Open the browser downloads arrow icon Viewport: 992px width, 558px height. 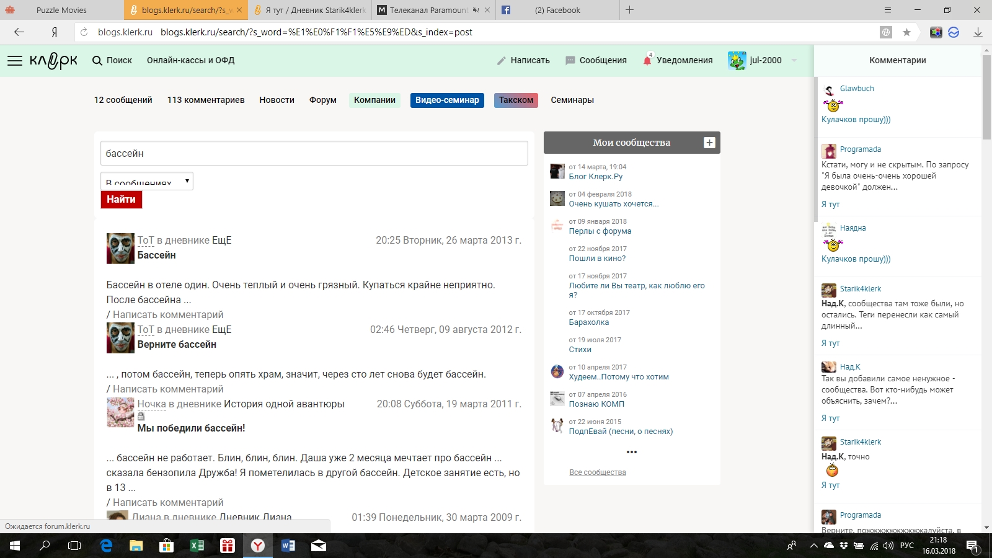coord(978,32)
